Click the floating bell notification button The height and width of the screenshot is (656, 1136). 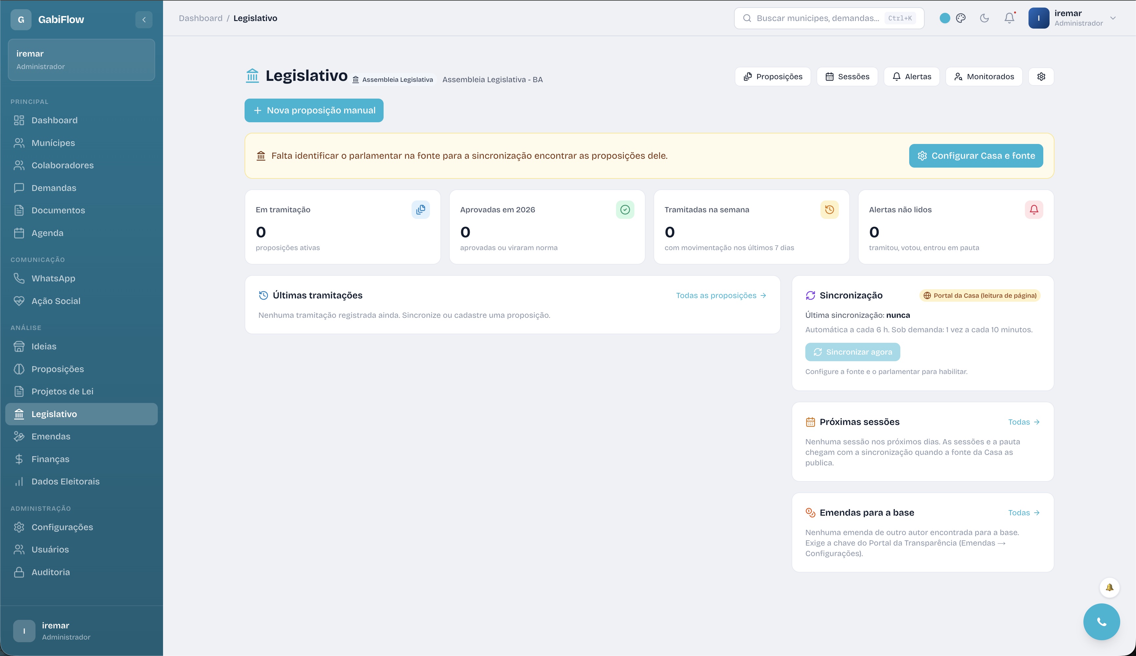click(x=1109, y=588)
